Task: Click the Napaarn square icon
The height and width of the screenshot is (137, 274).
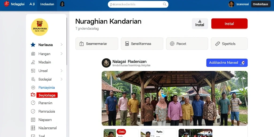Action: 33,120
